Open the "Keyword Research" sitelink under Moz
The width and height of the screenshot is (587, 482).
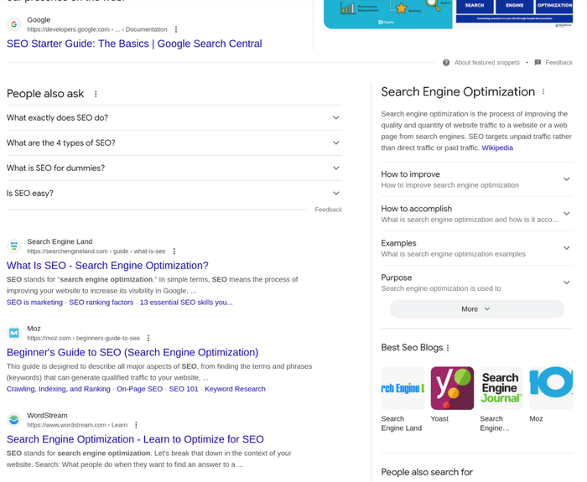click(x=235, y=389)
